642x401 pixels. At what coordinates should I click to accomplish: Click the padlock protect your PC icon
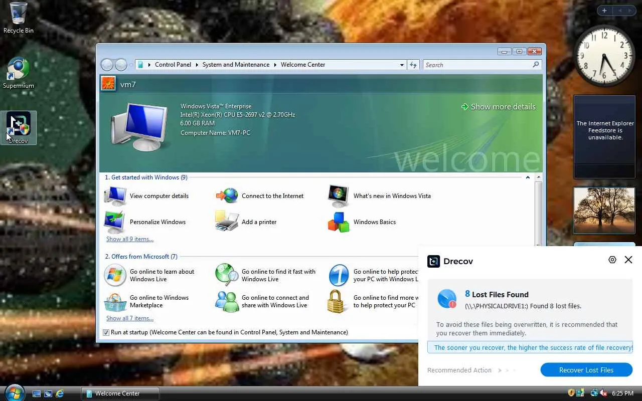tap(336, 301)
